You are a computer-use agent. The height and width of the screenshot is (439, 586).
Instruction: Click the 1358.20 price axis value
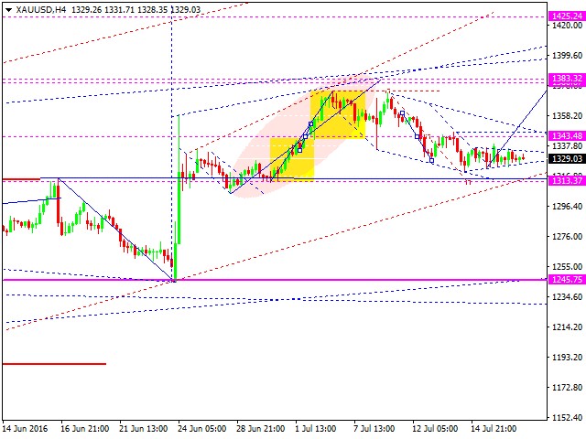coord(567,116)
